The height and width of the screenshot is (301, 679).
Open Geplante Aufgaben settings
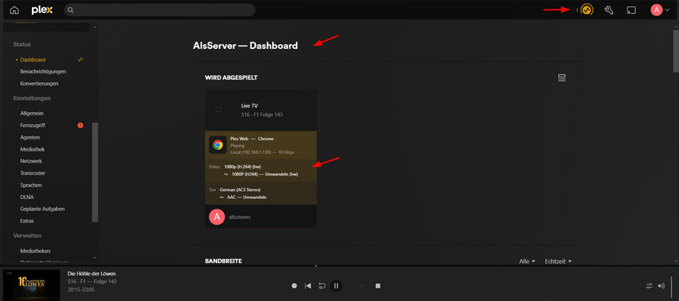(x=42, y=209)
